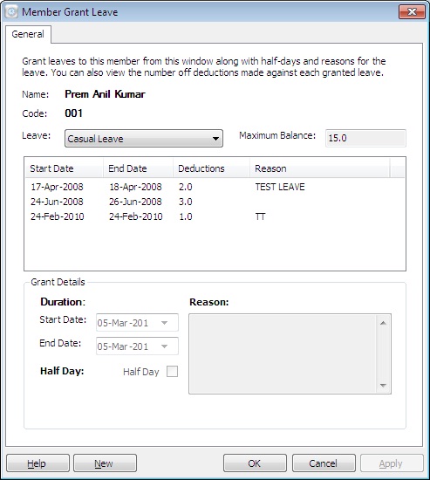Close the Member Grant Leave window
The height and width of the screenshot is (480, 430).
[412, 12]
